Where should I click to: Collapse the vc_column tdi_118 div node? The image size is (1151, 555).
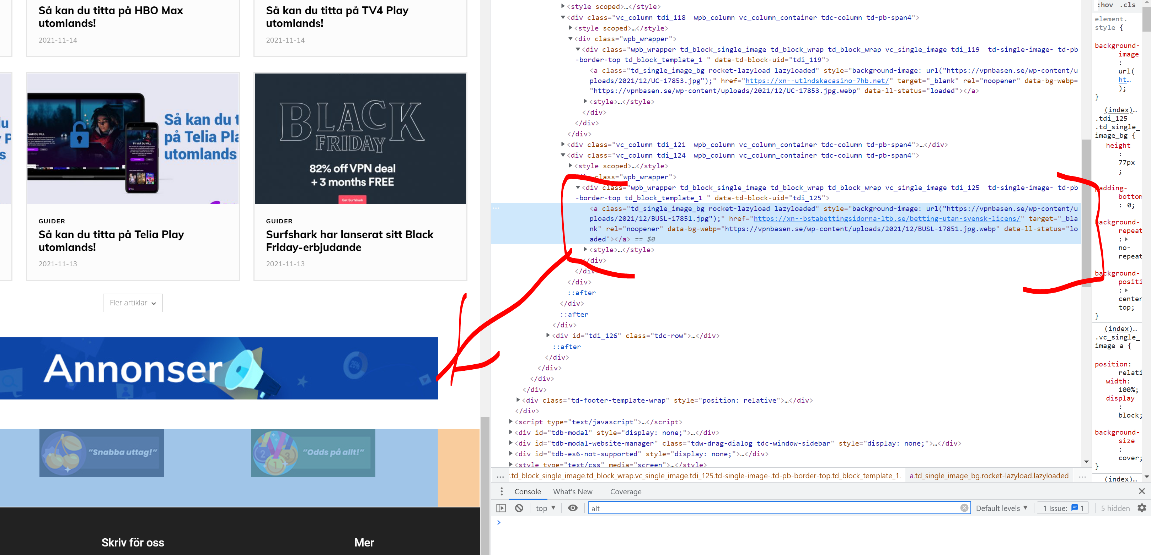click(563, 17)
